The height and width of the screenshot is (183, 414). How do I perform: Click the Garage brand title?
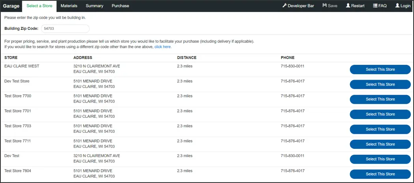click(x=11, y=6)
